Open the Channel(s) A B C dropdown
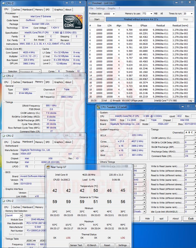 pos(195,132)
